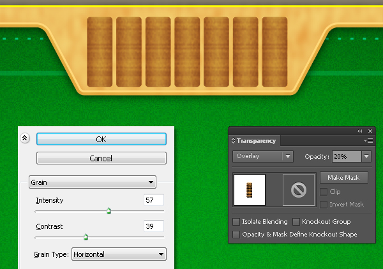Image resolution: width=383 pixels, height=269 pixels.
Task: Open the Grain effect dropdown
Action: click(x=93, y=182)
